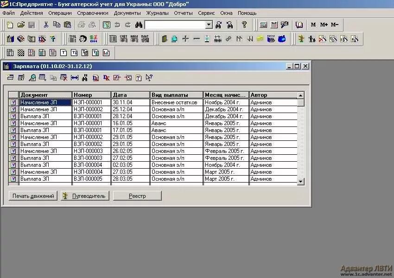Click the face profile icon after ТМЦ
The image size is (394, 278).
coord(83,38)
